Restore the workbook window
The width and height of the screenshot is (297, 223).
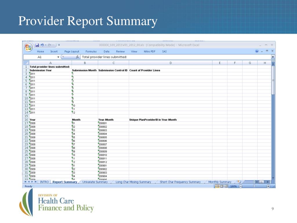[267, 51]
